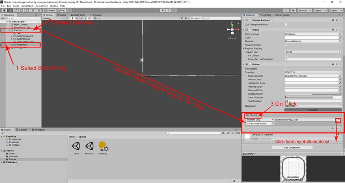Click the Normal Color swatch
Viewport: 345px width, 183px height.
(312, 80)
